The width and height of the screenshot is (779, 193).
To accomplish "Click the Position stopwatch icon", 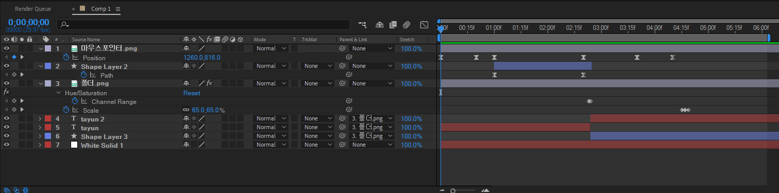I will point(66,57).
